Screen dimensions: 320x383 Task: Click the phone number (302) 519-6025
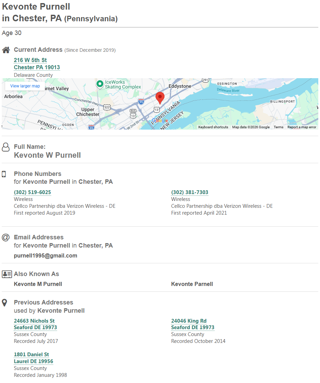(32, 192)
